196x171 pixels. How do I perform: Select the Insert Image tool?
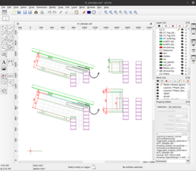click(4, 69)
